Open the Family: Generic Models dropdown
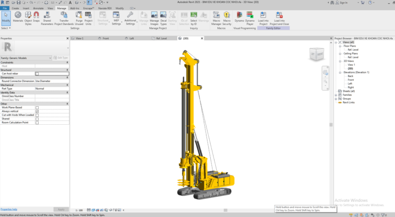 pyautogui.click(x=50, y=58)
